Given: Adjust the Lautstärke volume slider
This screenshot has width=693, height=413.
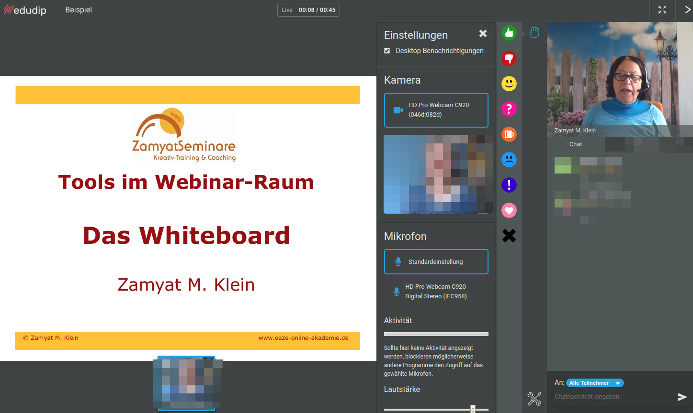Looking at the screenshot, I should (473, 409).
